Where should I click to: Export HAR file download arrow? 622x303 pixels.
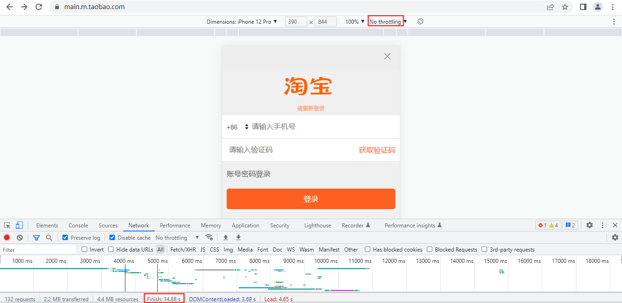pos(238,237)
